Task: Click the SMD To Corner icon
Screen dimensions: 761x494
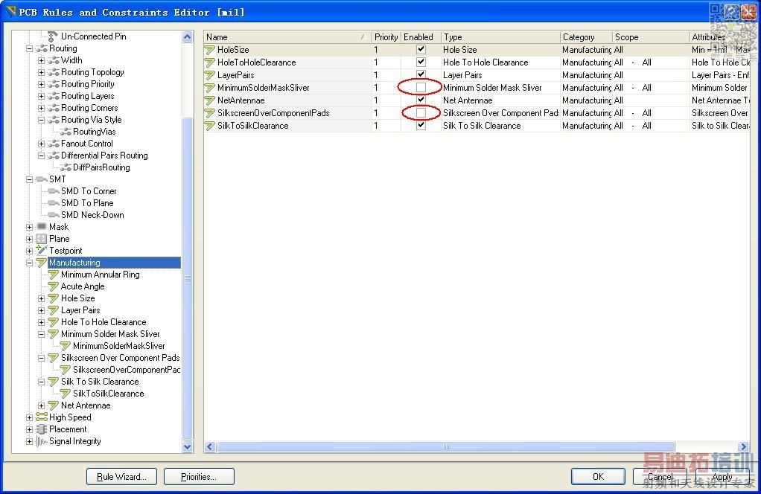Action: 54,191
